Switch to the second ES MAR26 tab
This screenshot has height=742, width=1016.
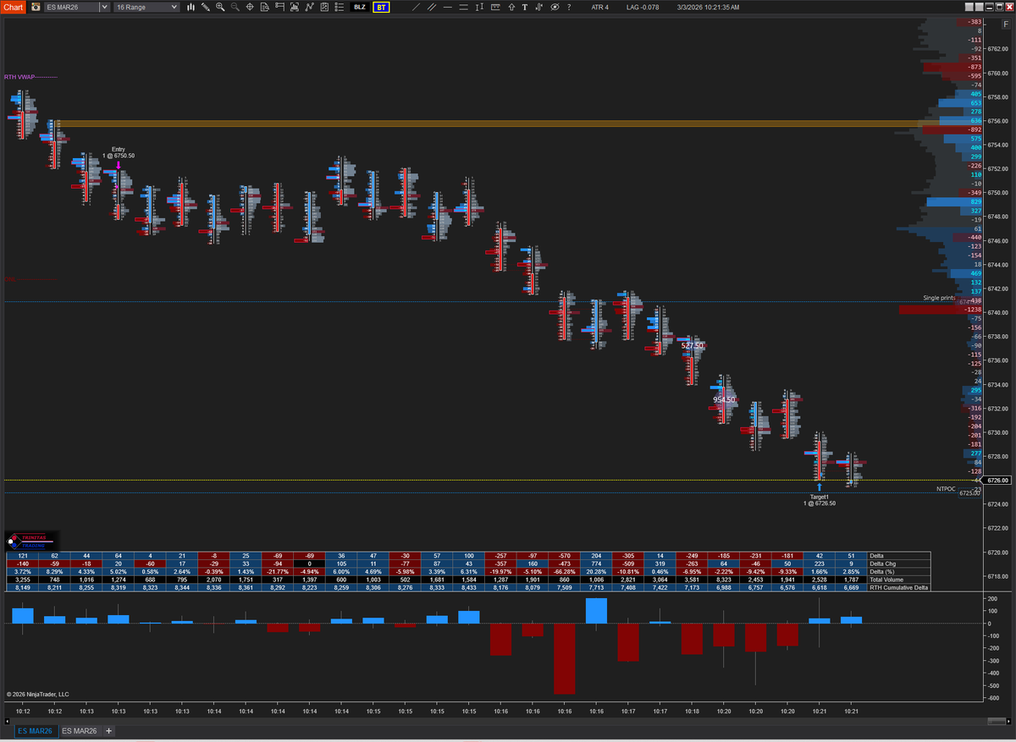(x=81, y=730)
